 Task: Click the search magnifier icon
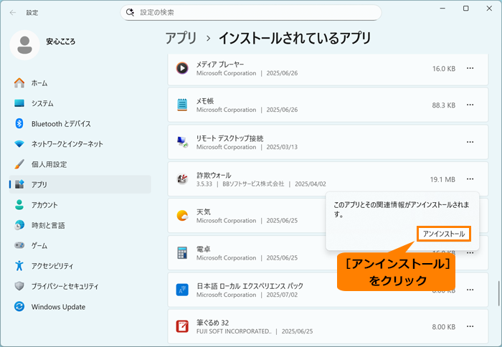[130, 12]
